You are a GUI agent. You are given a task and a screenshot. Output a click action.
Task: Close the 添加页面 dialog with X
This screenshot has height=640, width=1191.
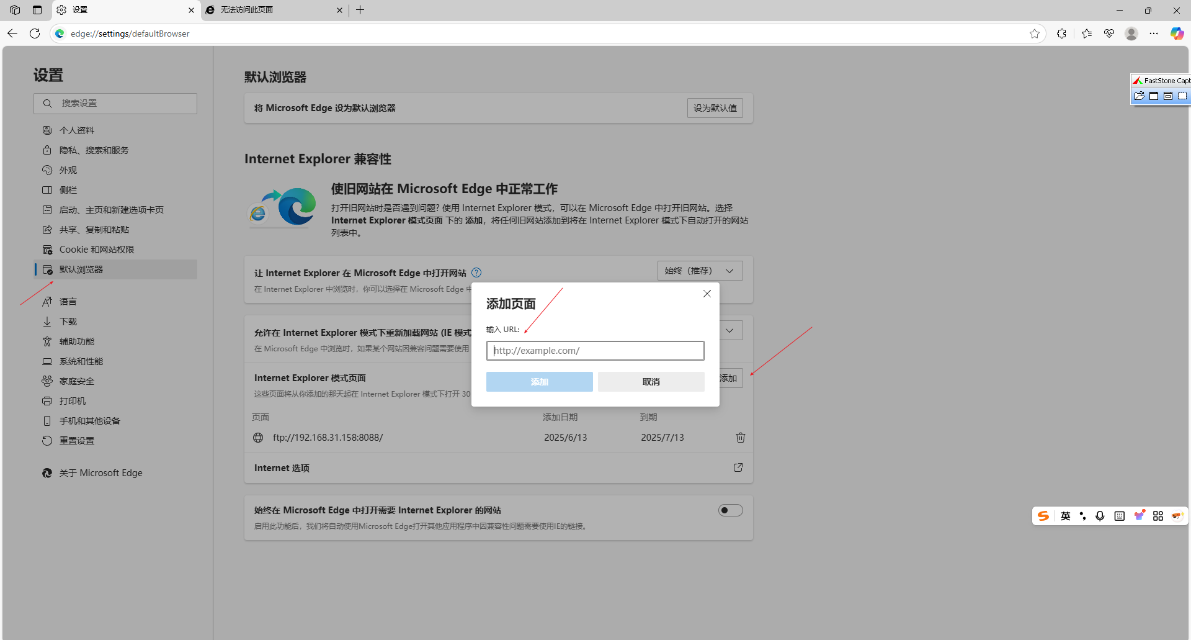tap(707, 294)
